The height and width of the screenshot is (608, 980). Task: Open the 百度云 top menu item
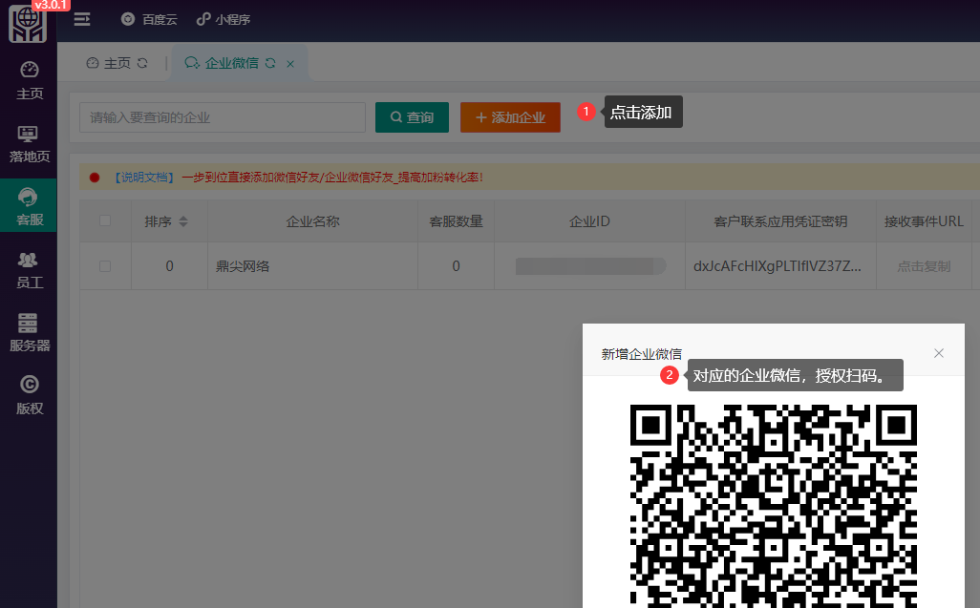coord(149,19)
